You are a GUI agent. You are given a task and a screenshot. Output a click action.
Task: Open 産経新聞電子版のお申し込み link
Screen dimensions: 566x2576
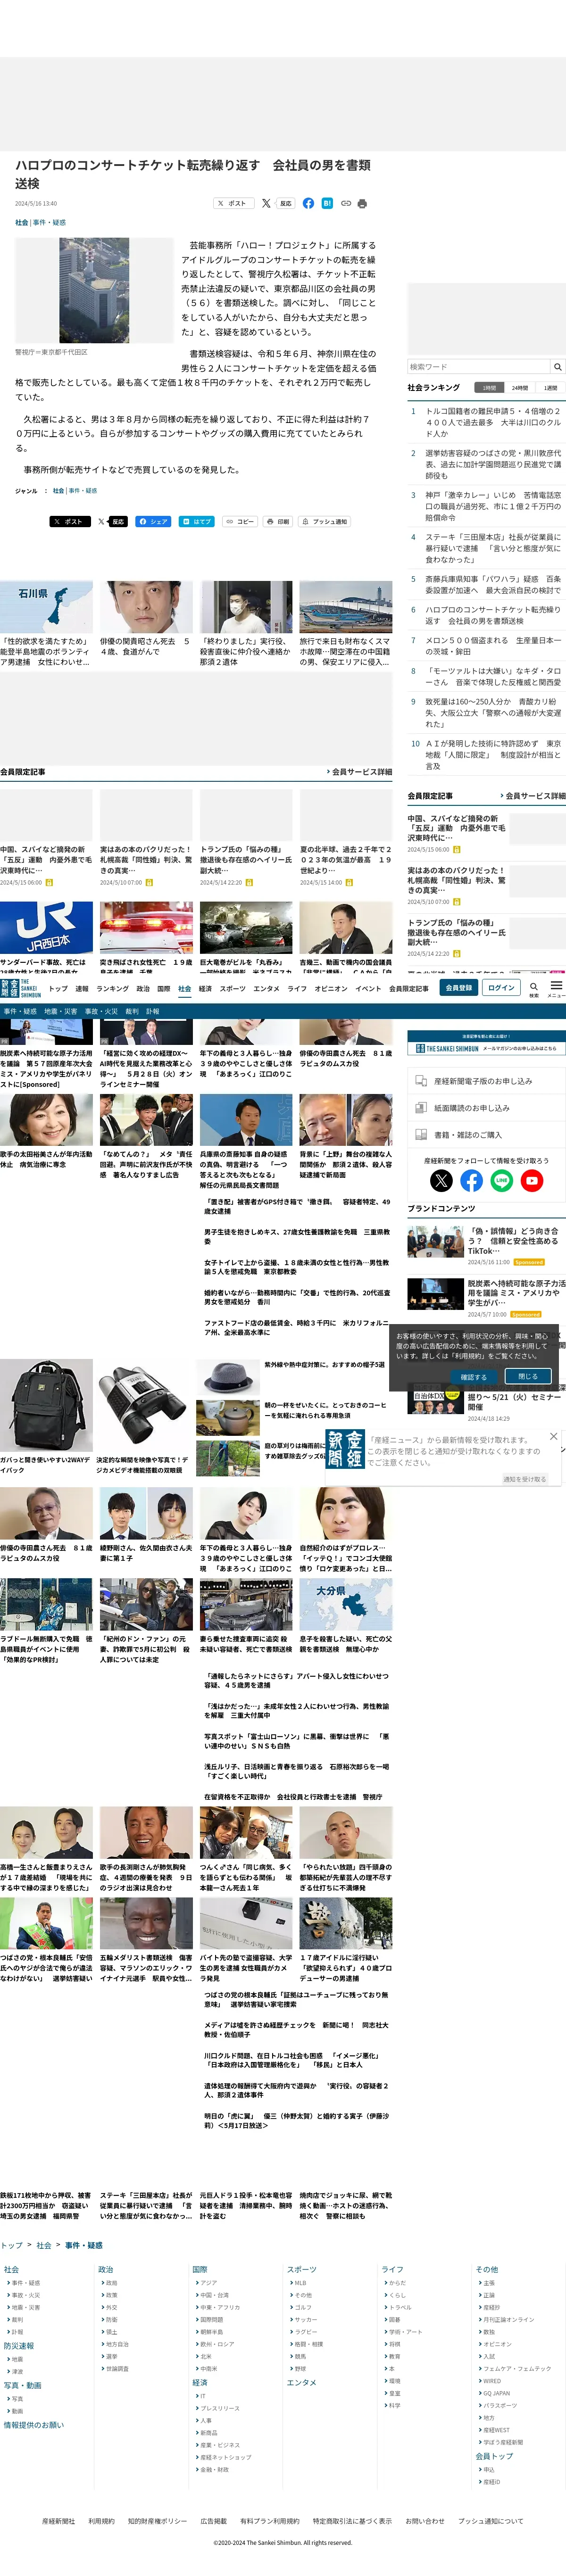point(487,1081)
